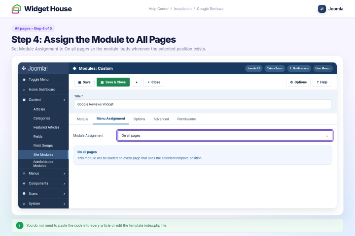This screenshot has height=236, width=355.
Task: Click the green Save & Close button
Action: [x=113, y=82]
